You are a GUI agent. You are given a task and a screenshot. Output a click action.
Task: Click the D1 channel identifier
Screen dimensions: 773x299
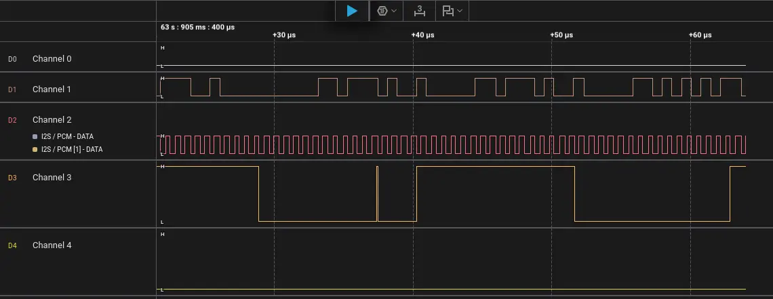point(12,89)
